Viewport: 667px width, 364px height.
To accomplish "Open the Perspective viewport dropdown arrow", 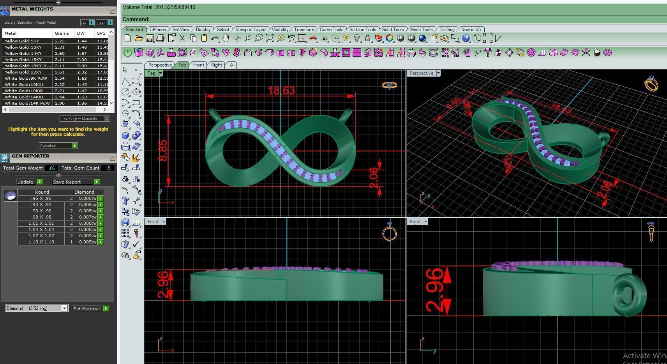I will [438, 73].
